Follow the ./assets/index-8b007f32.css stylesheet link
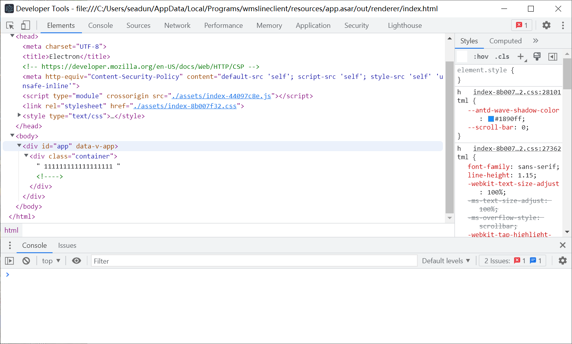Viewport: 572px width, 344px height. [185, 106]
